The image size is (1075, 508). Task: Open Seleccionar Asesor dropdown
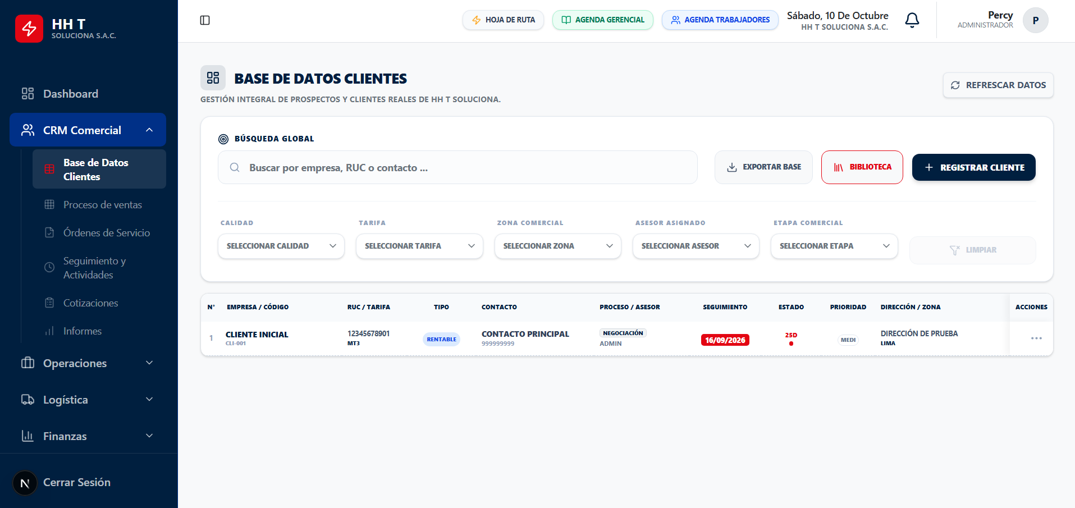696,246
